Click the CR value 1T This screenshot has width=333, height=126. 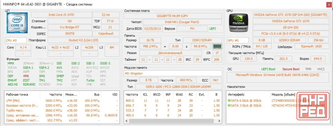coord(217,53)
